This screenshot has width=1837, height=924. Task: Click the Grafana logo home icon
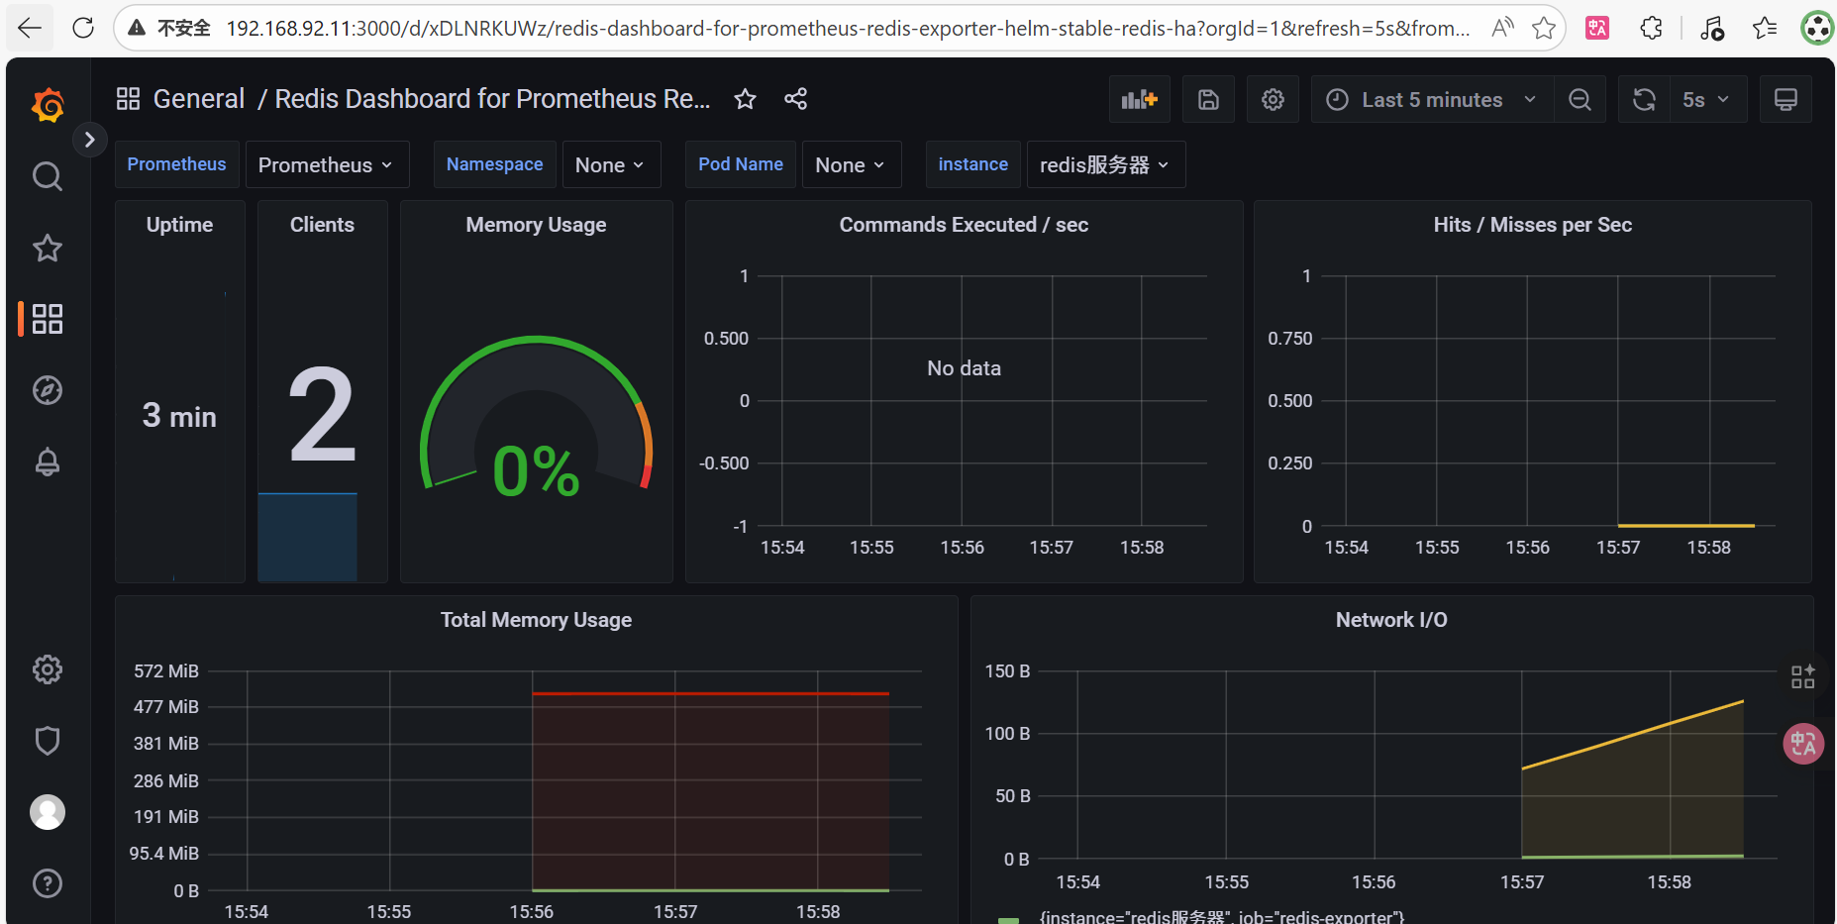pyautogui.click(x=48, y=105)
